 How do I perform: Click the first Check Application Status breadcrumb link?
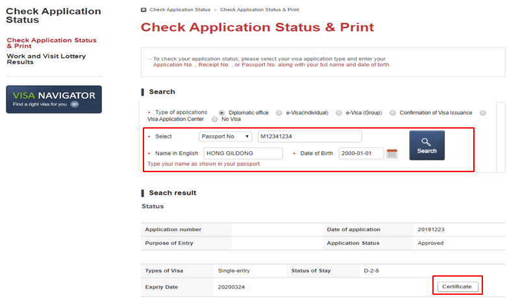pos(180,10)
